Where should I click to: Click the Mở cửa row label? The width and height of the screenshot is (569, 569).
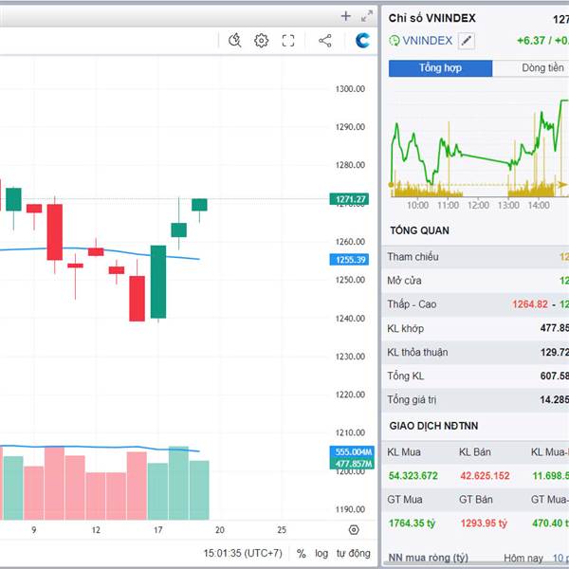404,281
